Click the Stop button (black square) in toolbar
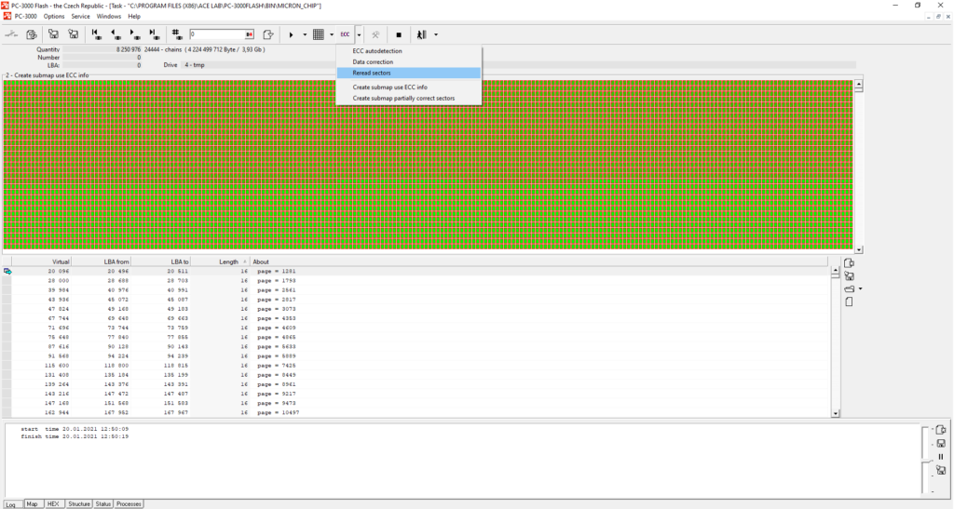 (x=399, y=34)
